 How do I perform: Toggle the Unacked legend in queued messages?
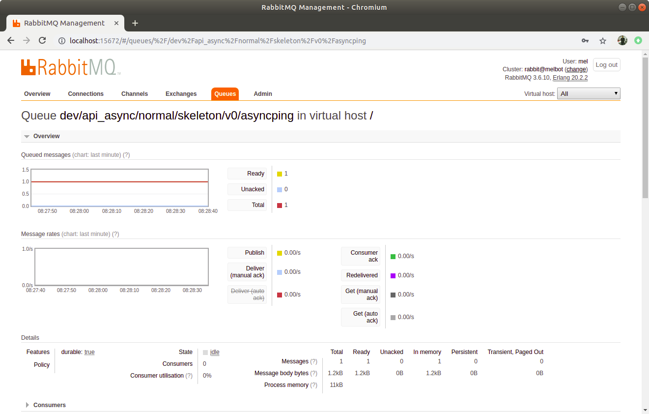247,189
